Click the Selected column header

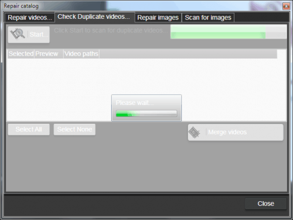tap(21, 54)
